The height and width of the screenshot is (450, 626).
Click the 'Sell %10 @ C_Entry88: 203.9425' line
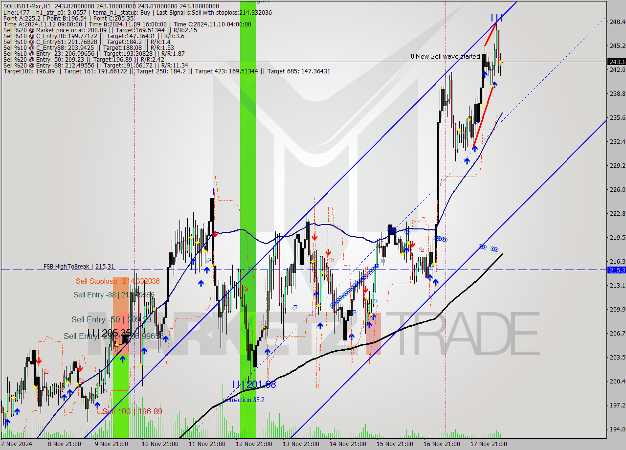tap(89, 47)
